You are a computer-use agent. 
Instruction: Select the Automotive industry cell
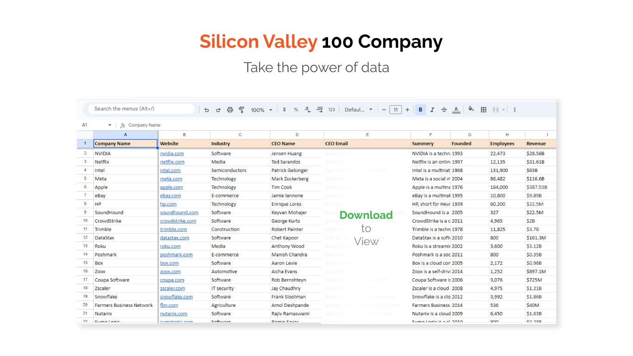coord(240,271)
